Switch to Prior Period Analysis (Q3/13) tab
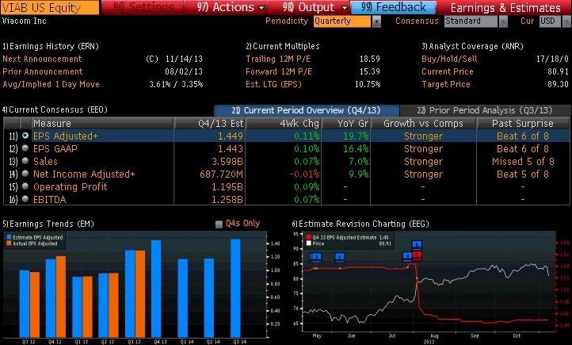 pos(485,110)
